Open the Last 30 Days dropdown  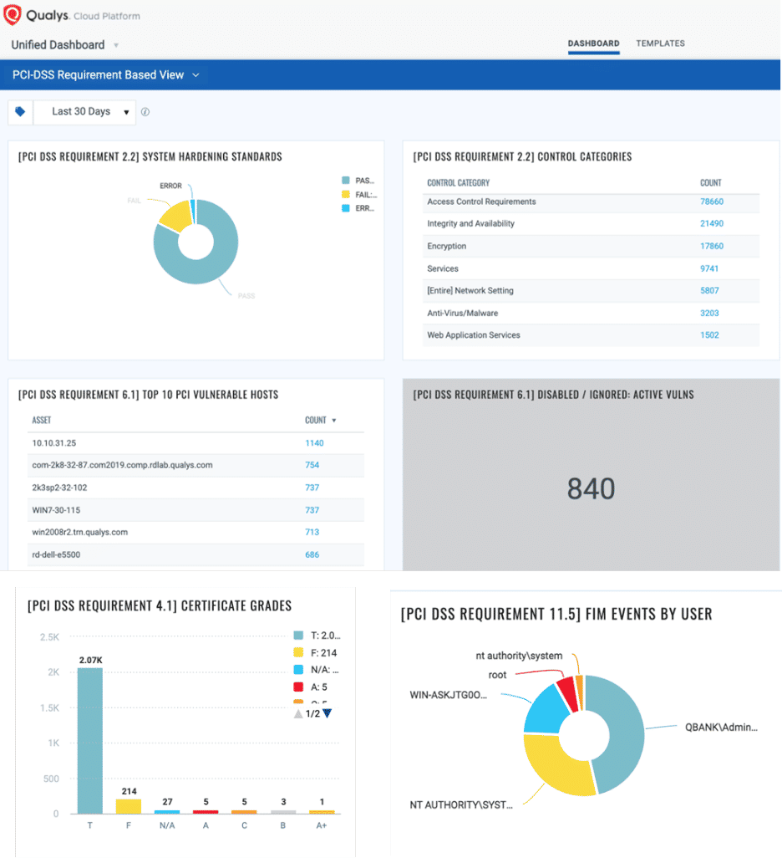(x=84, y=111)
